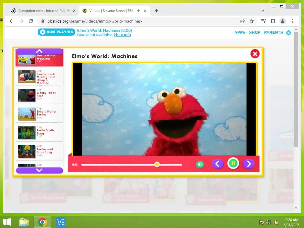Open Chrome side panel
The height and width of the screenshot is (228, 304).
click(273, 21)
